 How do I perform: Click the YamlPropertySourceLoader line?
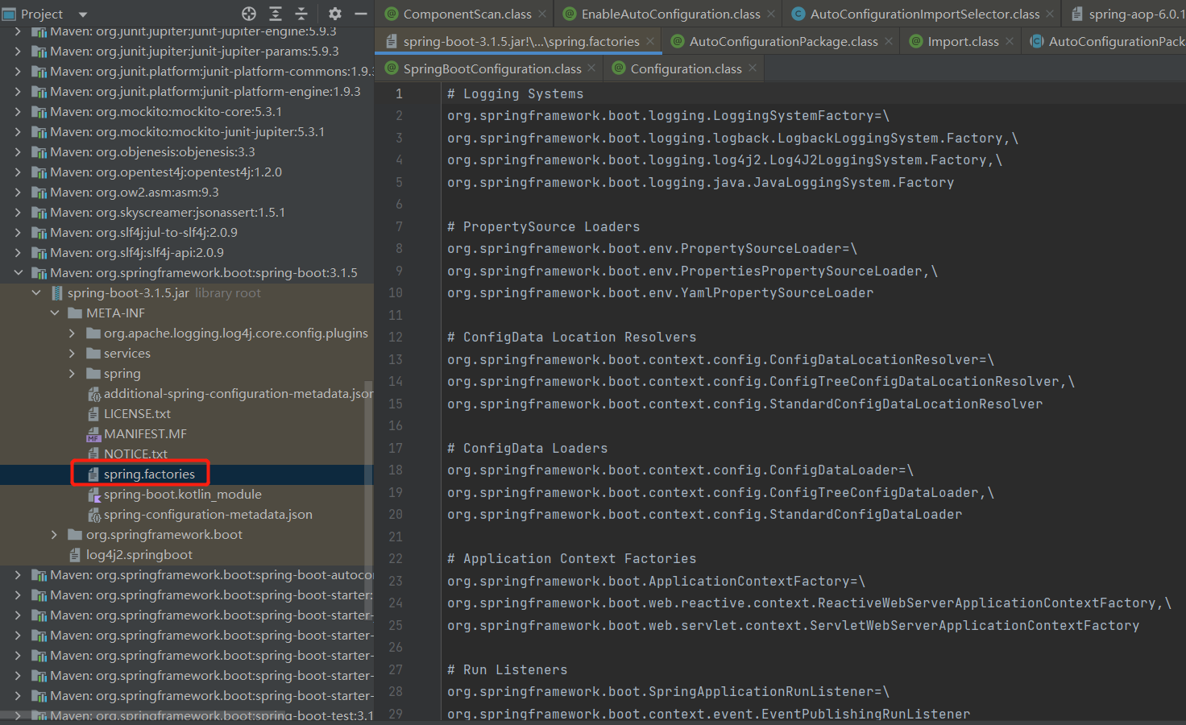point(661,293)
